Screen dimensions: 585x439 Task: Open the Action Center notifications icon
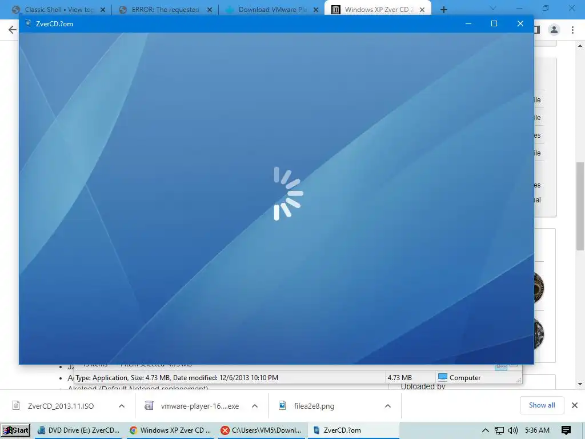point(566,430)
